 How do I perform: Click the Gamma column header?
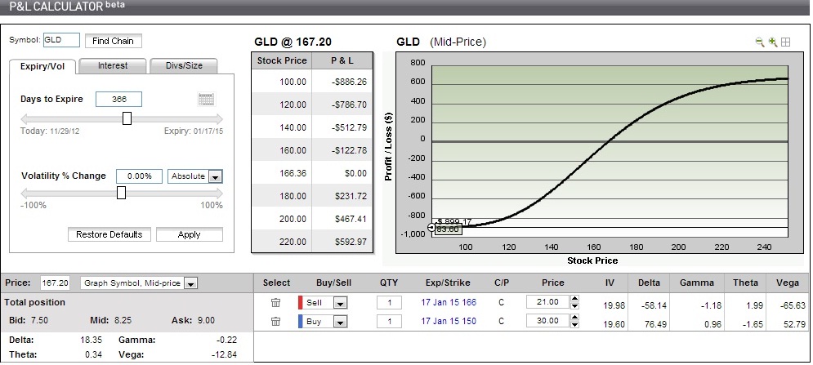(697, 283)
